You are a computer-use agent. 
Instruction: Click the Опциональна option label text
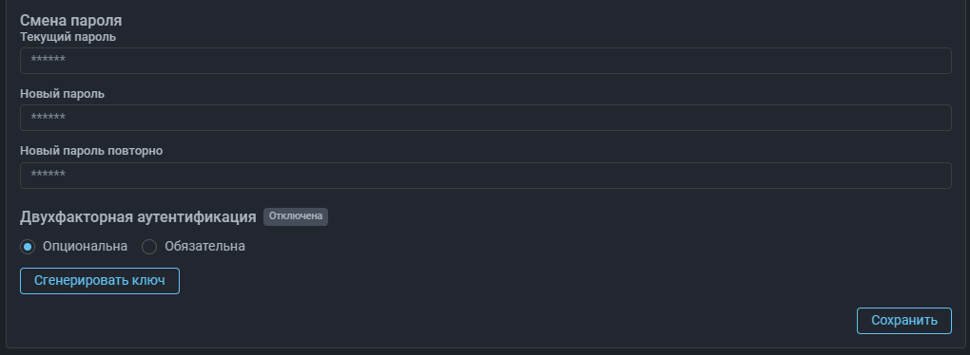coord(85,247)
